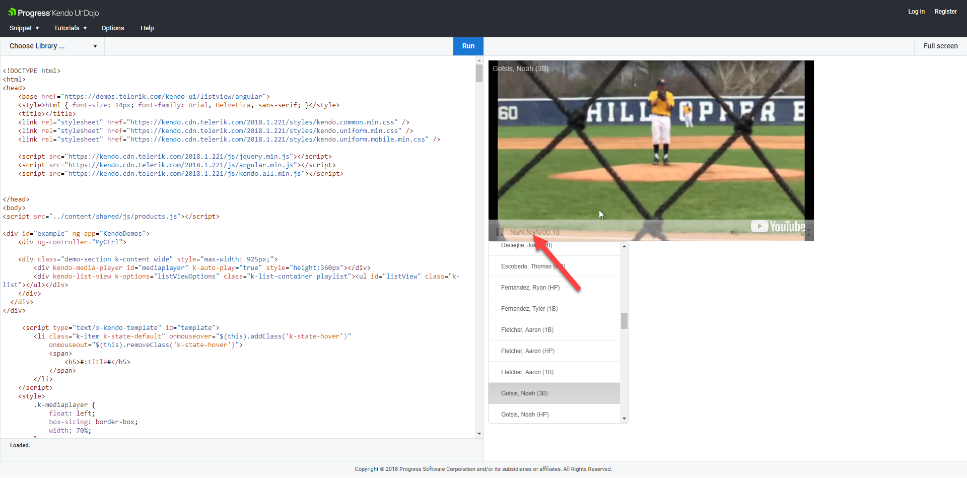Run the snippet code

(468, 46)
